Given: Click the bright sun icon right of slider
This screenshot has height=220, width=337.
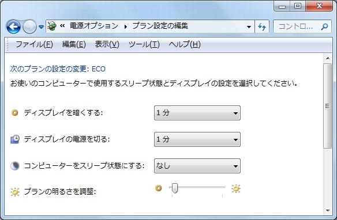Looking at the screenshot, I should (236, 188).
